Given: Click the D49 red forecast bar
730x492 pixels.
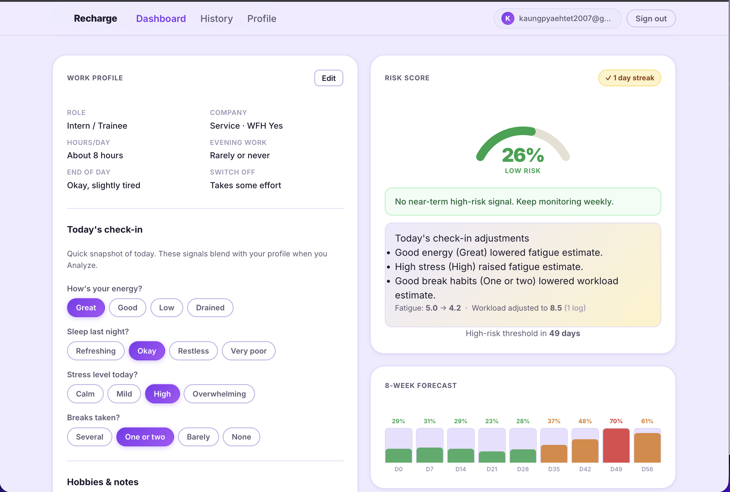Looking at the screenshot, I should 616,445.
